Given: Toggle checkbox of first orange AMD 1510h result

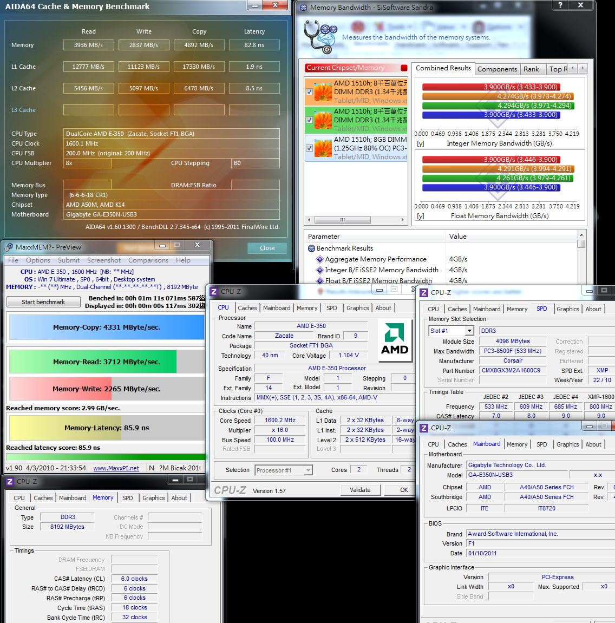Looking at the screenshot, I should [x=310, y=92].
